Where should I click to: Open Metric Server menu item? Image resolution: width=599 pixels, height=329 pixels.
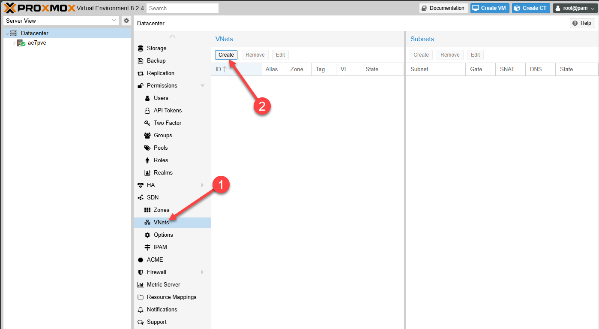(172, 285)
